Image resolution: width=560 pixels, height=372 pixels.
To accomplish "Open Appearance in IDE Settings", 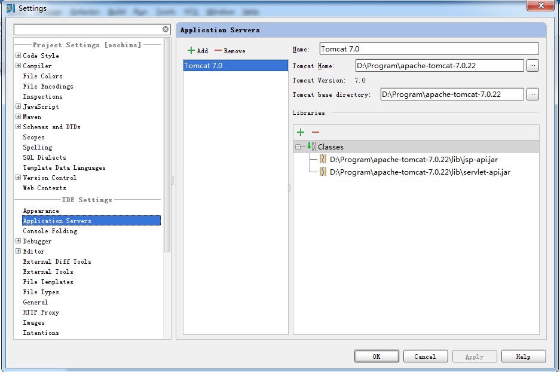I will click(x=41, y=211).
